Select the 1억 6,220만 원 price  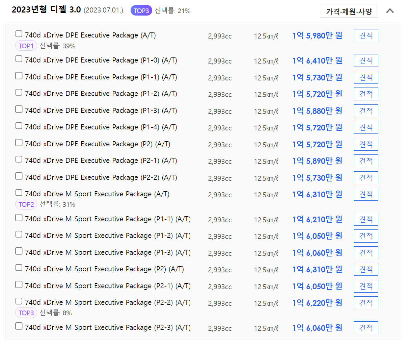[317, 303]
